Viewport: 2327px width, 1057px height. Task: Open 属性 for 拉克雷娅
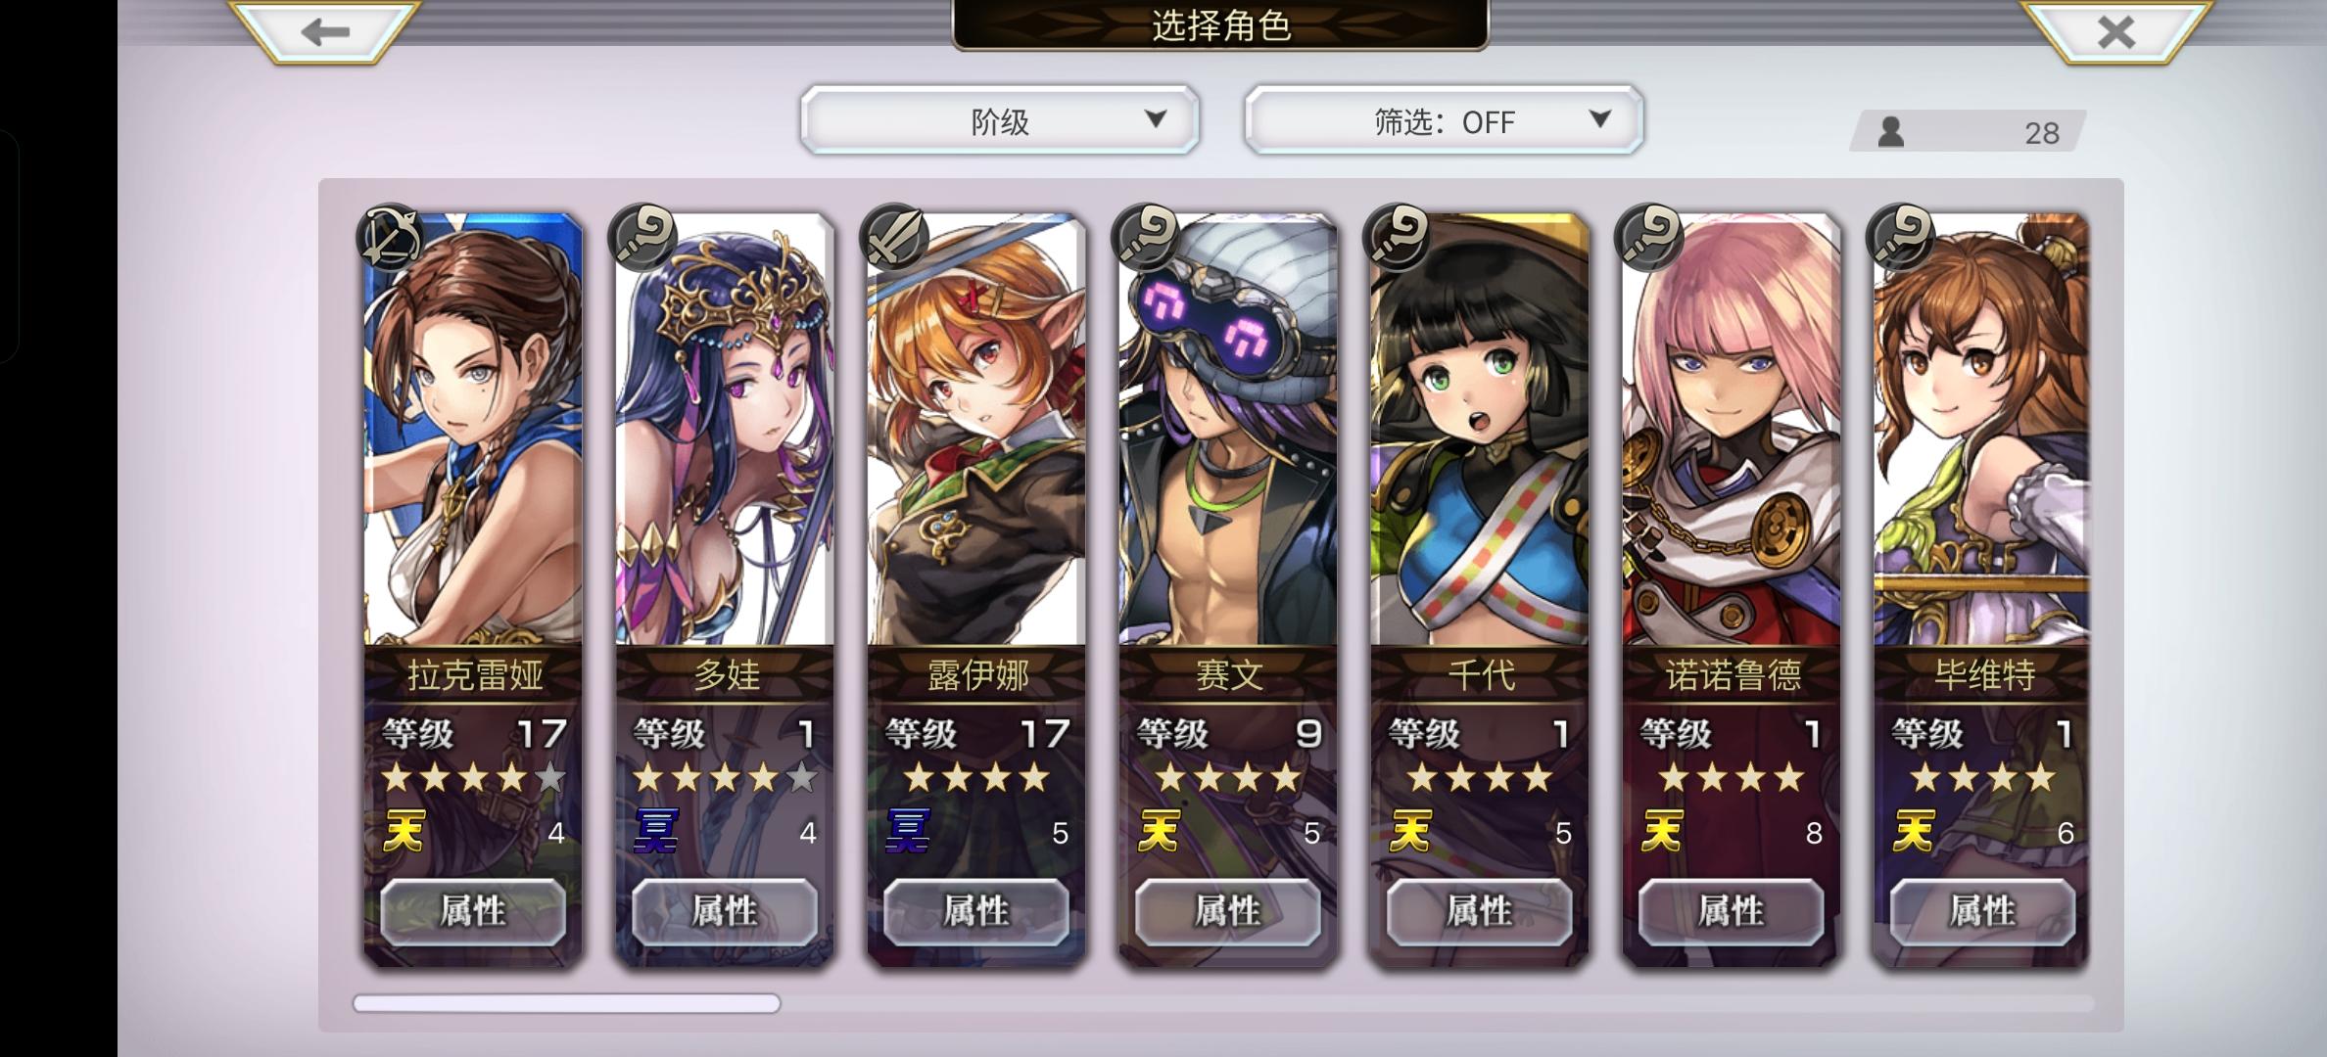point(473,911)
